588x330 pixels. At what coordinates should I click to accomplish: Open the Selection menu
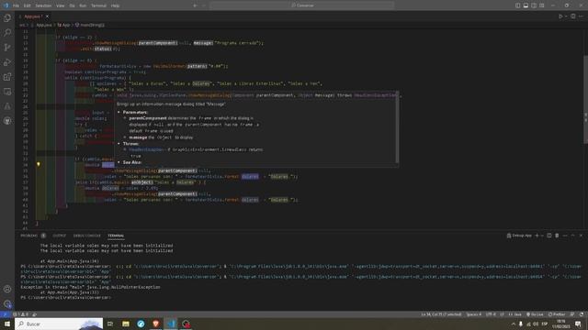[43, 5]
